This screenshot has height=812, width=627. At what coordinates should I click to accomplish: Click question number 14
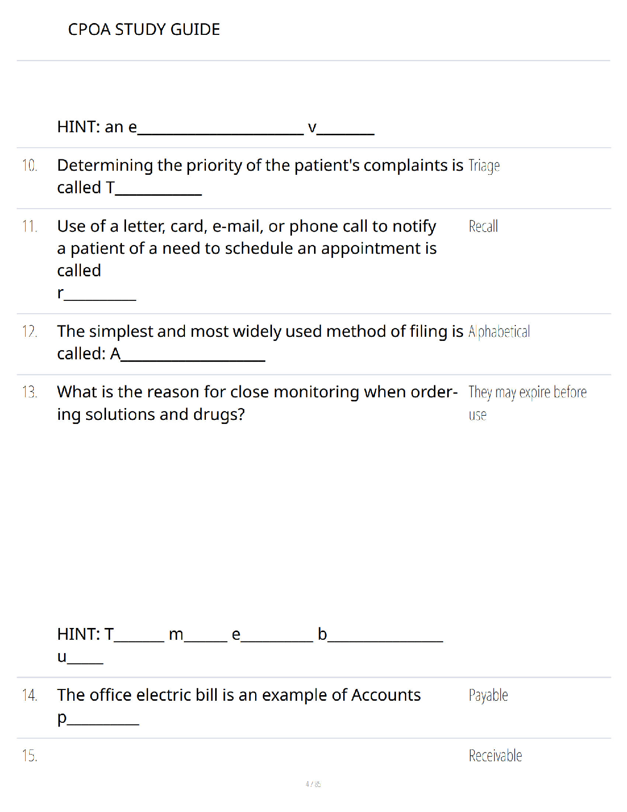30,695
